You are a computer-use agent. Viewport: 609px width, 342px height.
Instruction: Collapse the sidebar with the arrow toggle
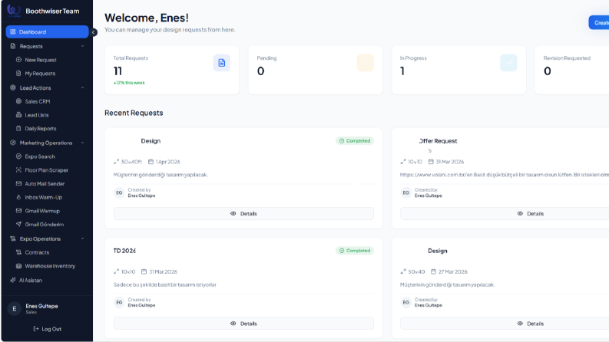click(x=94, y=32)
